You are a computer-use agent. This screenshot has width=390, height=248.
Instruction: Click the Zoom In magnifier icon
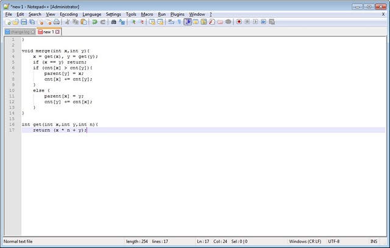pos(133,22)
